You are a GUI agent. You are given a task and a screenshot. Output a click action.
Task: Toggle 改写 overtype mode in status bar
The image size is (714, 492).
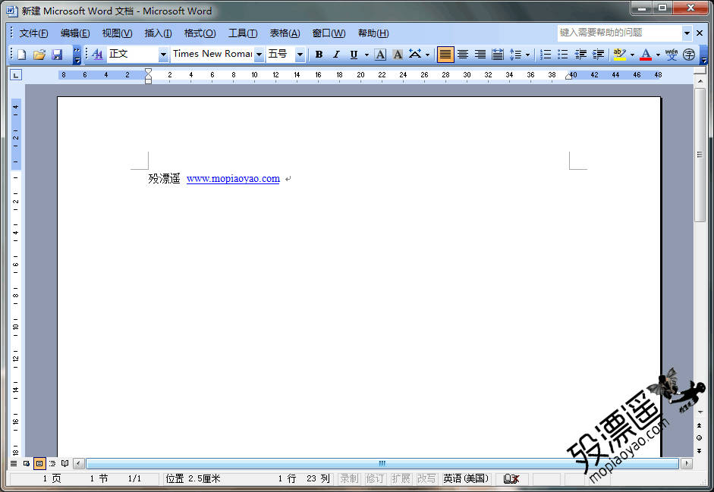tap(426, 479)
